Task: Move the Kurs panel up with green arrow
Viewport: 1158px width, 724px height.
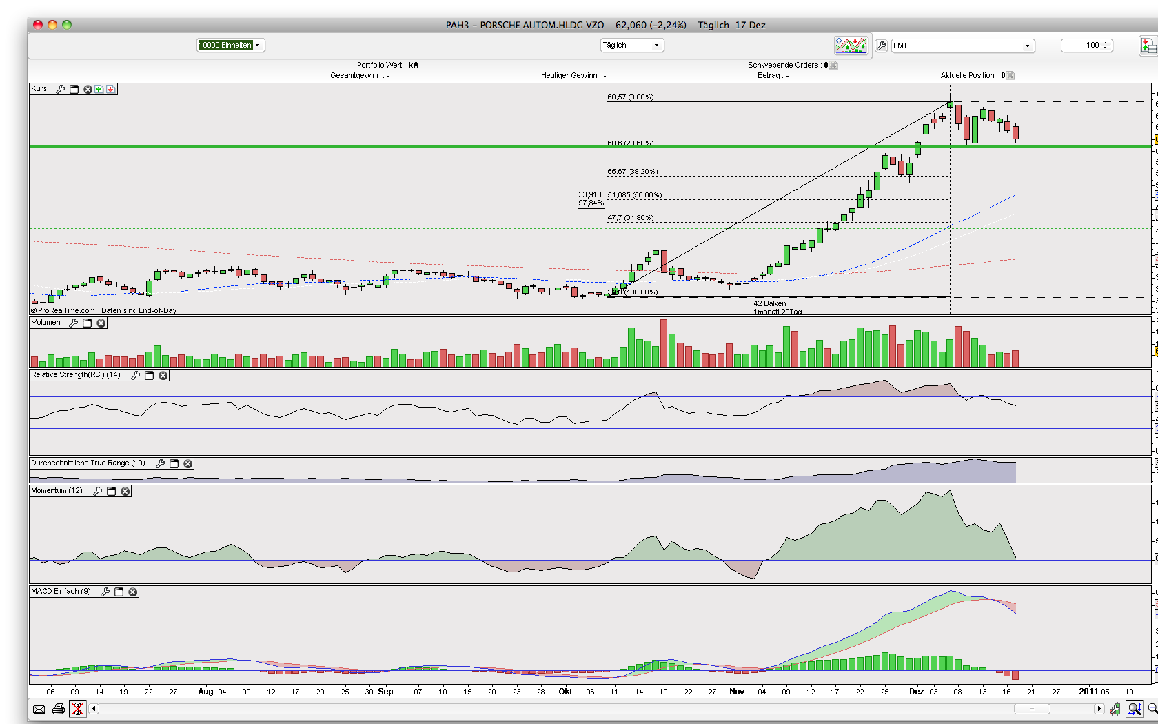Action: 99,89
